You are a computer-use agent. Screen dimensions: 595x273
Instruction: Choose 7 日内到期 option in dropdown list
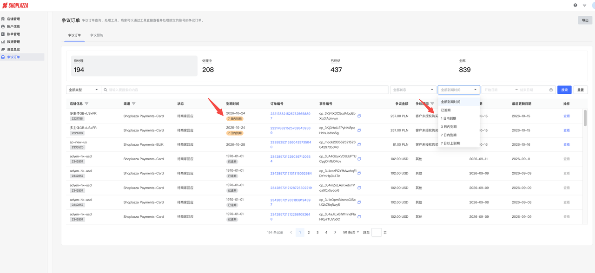459,135
